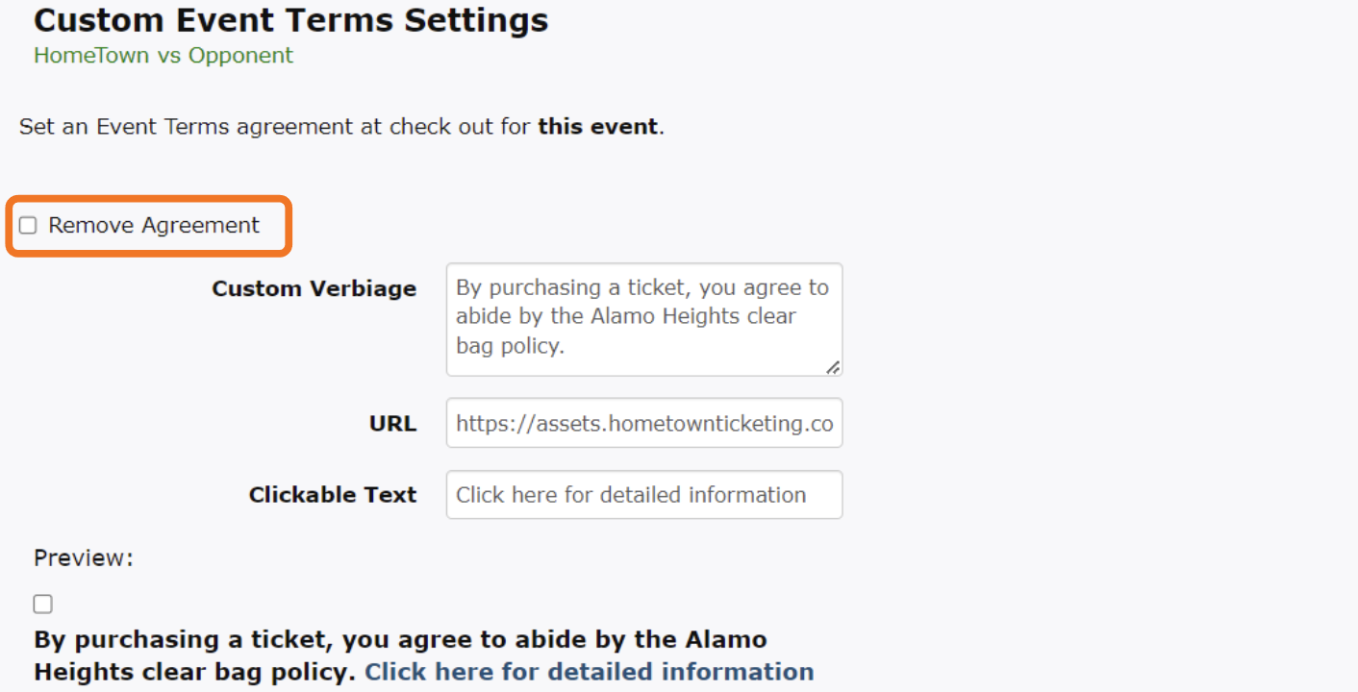Click the Custom Verbiage field label
This screenshot has height=692, width=1358.
[x=314, y=289]
